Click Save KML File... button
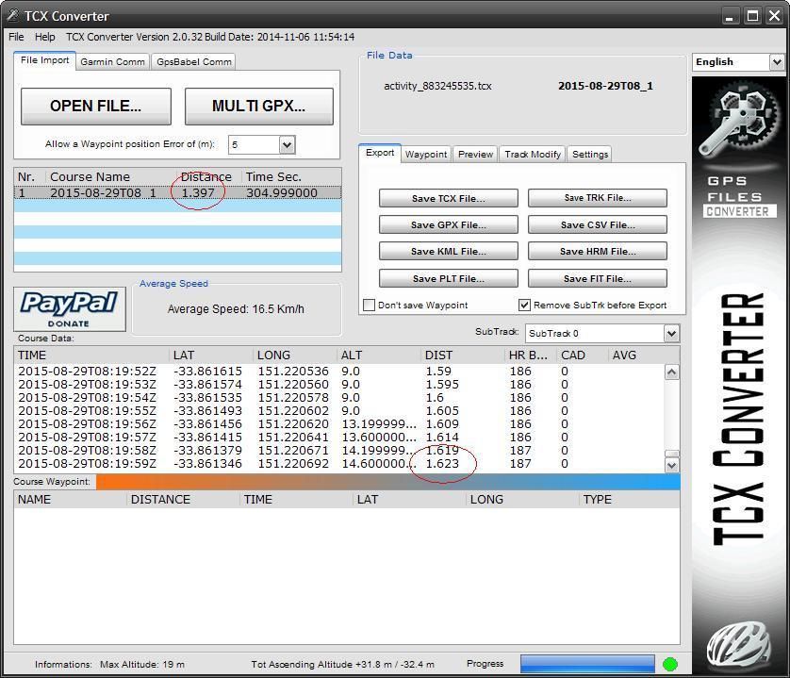This screenshot has width=790, height=678. tap(449, 251)
